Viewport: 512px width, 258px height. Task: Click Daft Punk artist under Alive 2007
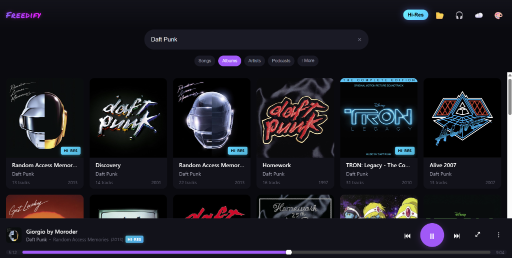440,174
